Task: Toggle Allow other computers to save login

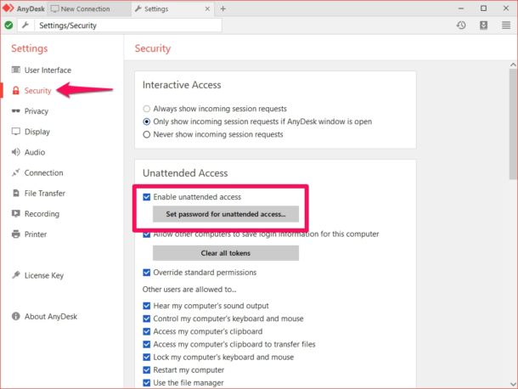Action: point(146,234)
